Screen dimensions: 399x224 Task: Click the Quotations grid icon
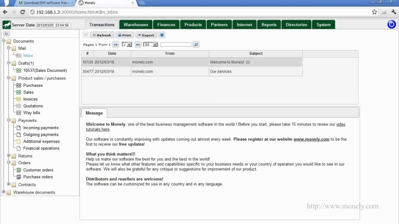tap(19, 106)
